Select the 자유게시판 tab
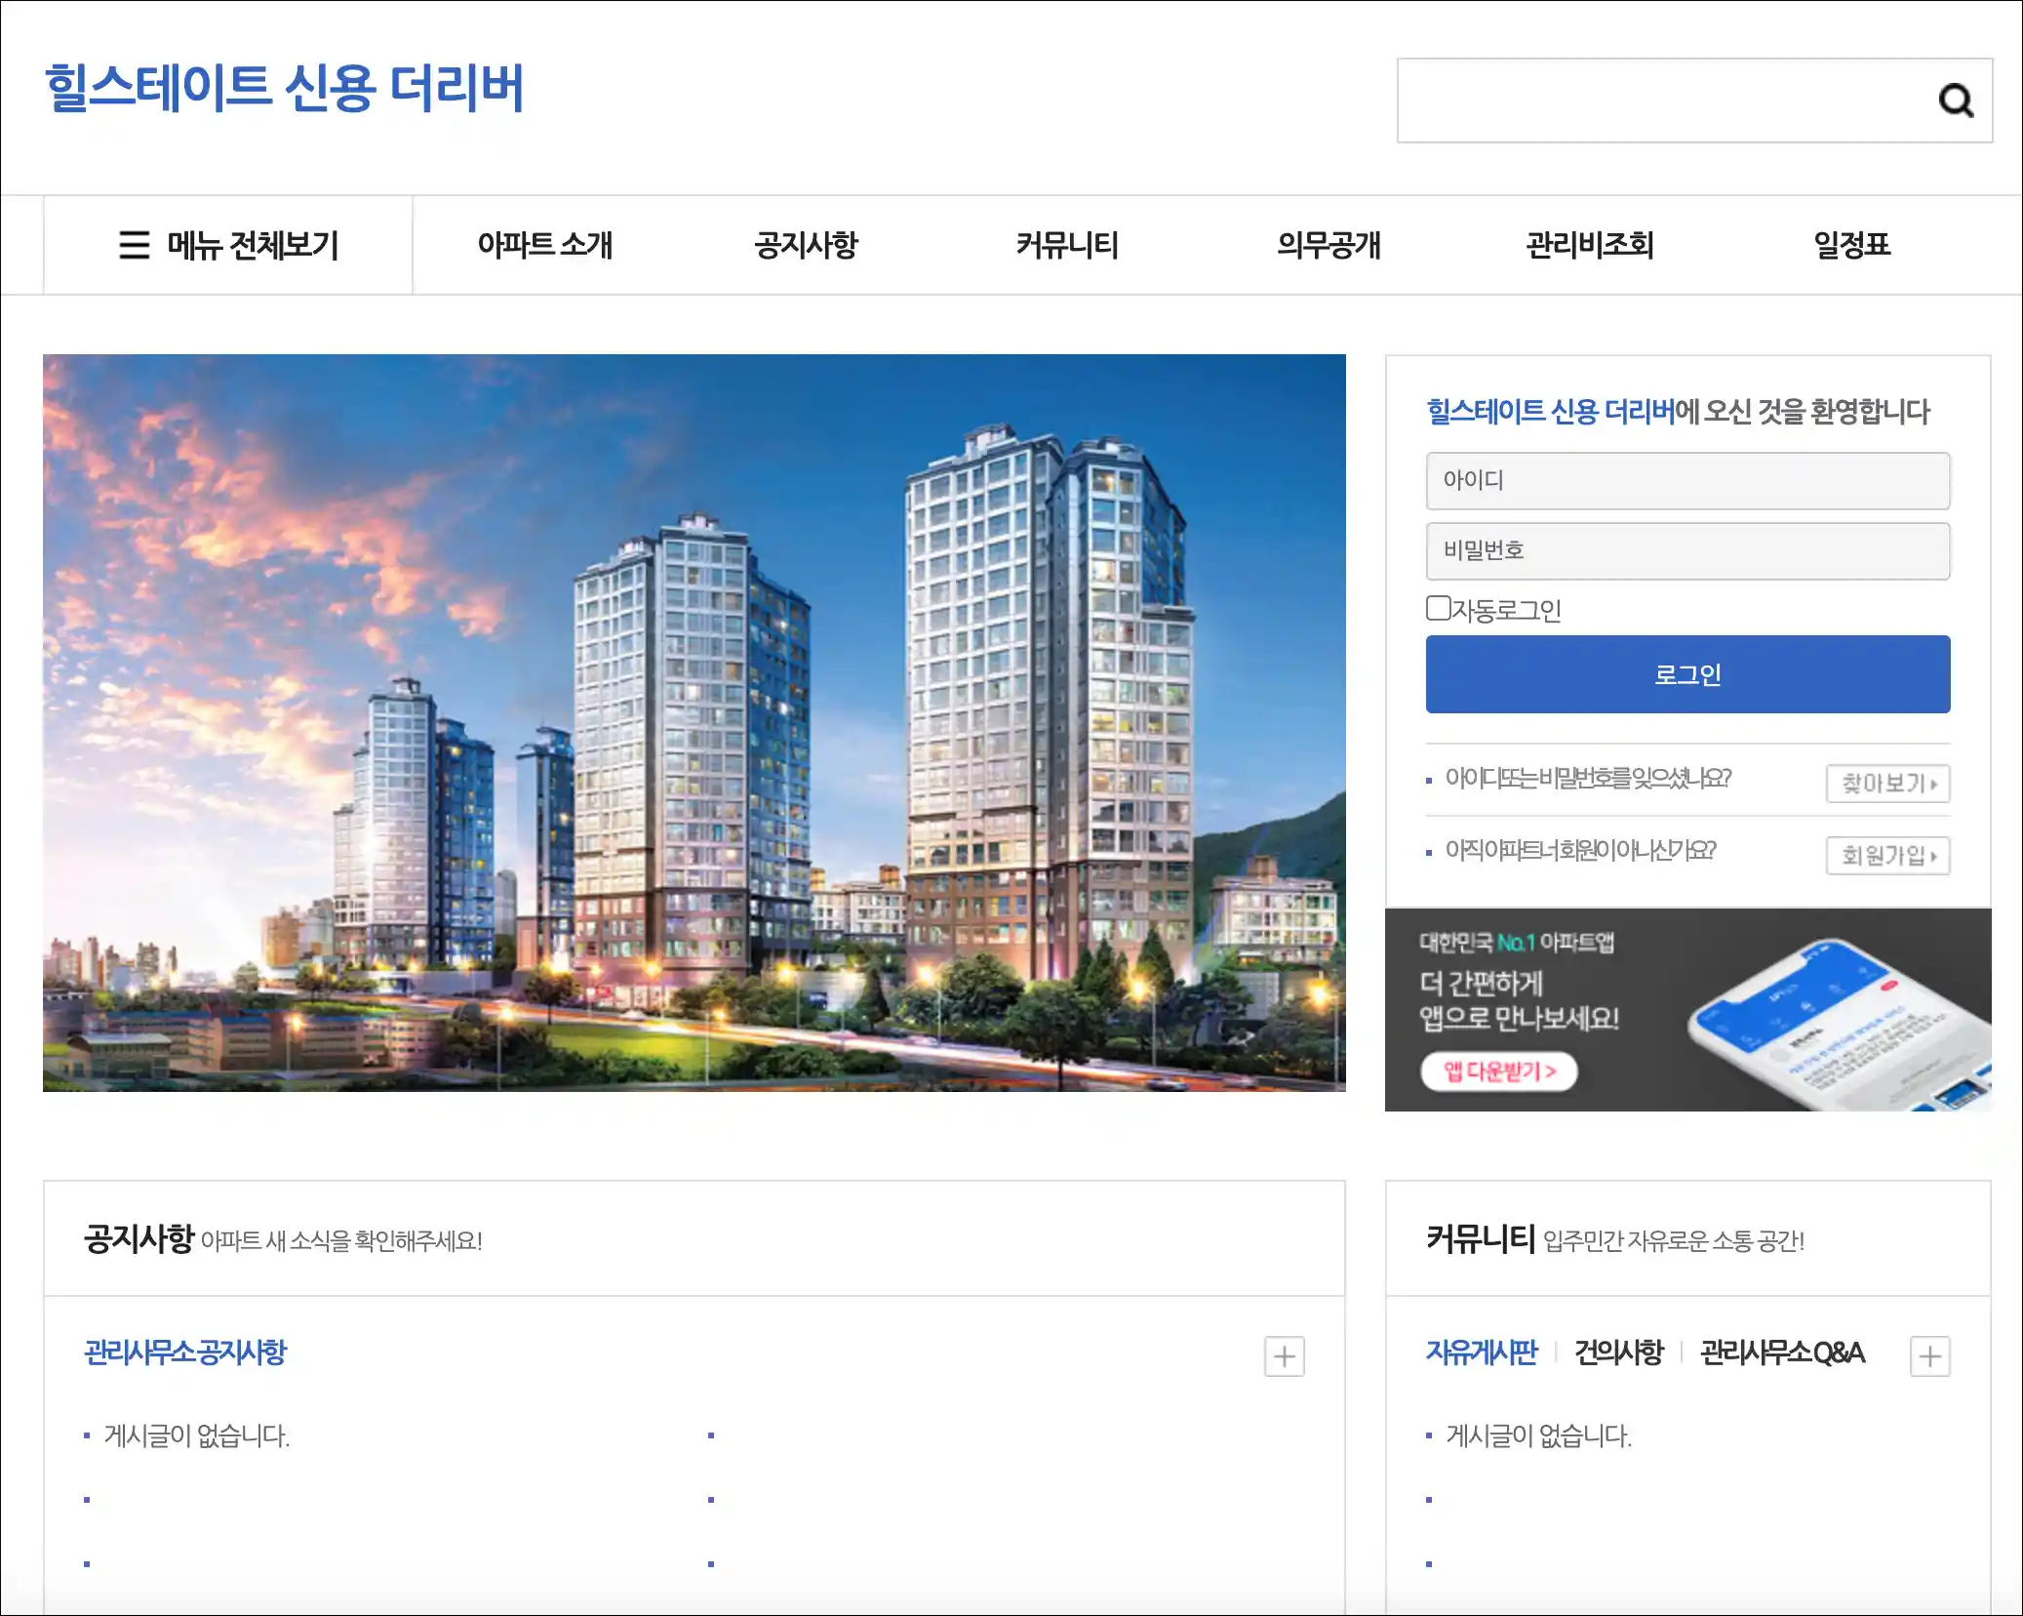The width and height of the screenshot is (2023, 1616). tap(1481, 1353)
